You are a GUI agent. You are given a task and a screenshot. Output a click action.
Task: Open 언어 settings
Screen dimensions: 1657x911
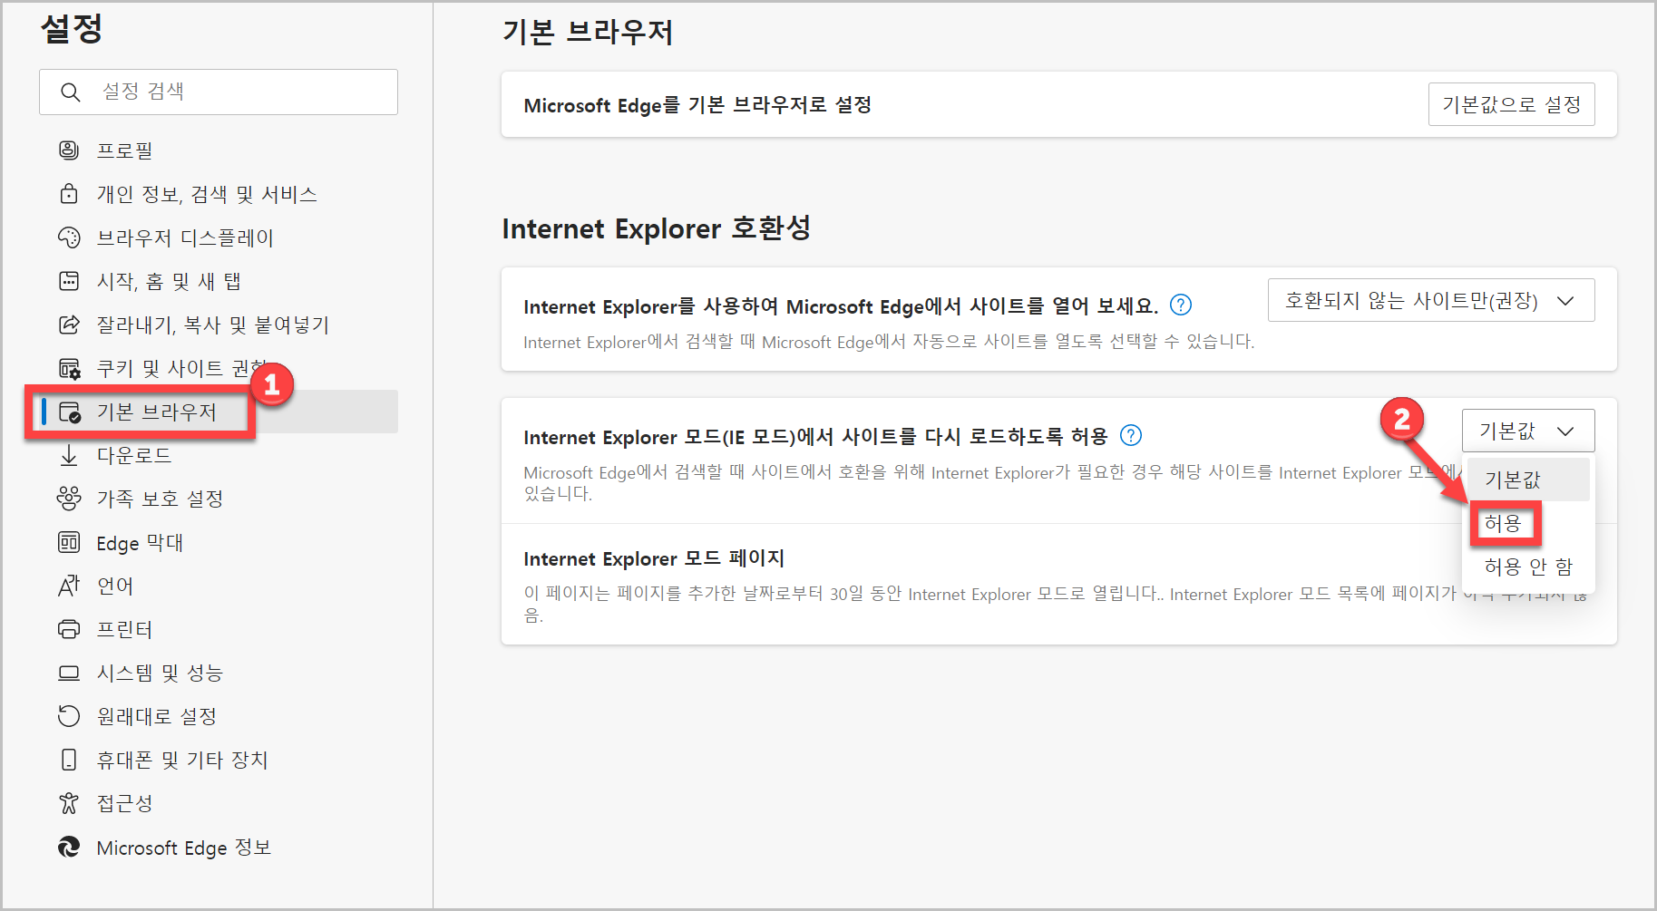coord(219,586)
